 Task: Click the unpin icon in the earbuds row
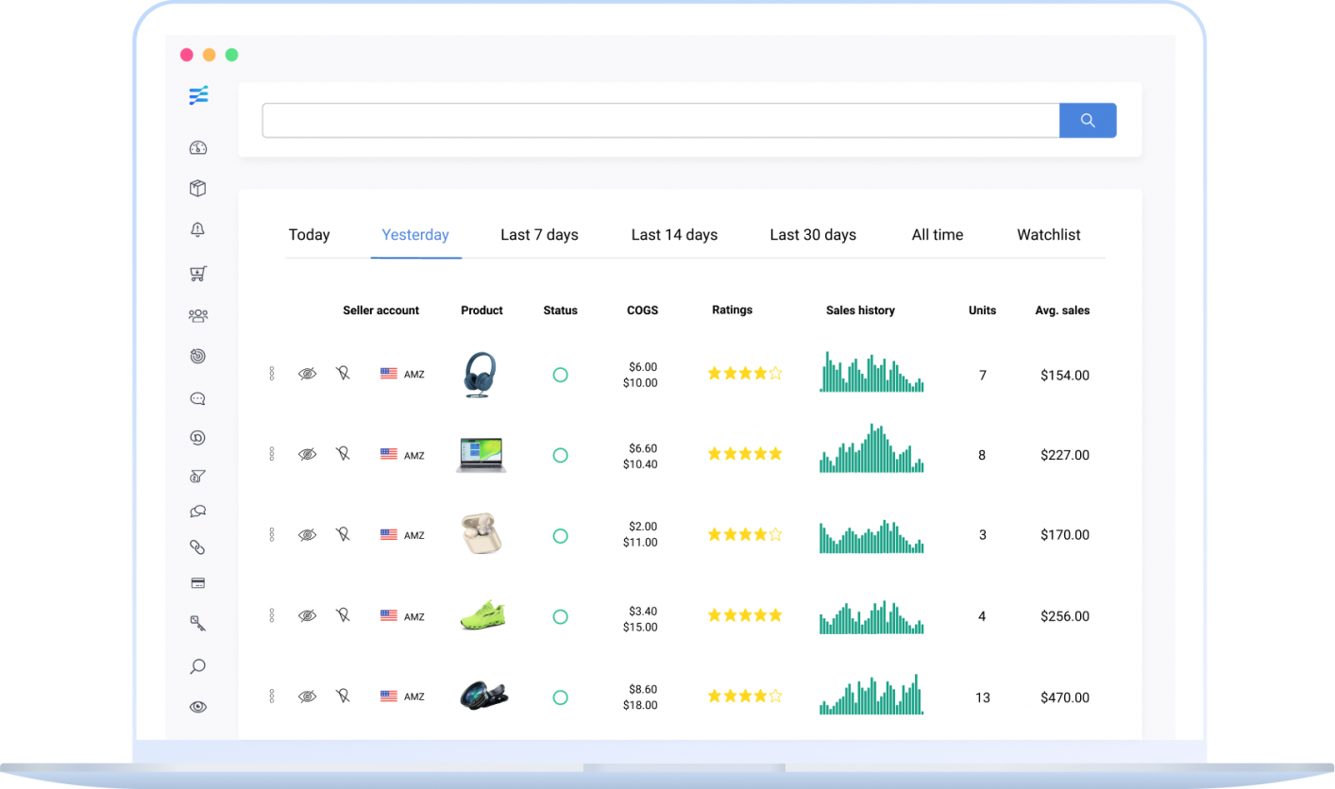pos(343,534)
